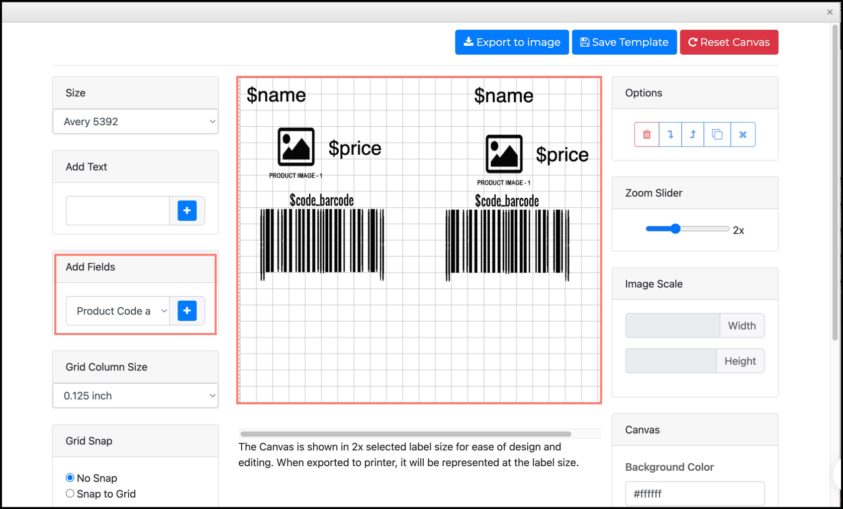Image resolution: width=843 pixels, height=509 pixels.
Task: Click the Add Fields panel header
Action: (x=135, y=267)
